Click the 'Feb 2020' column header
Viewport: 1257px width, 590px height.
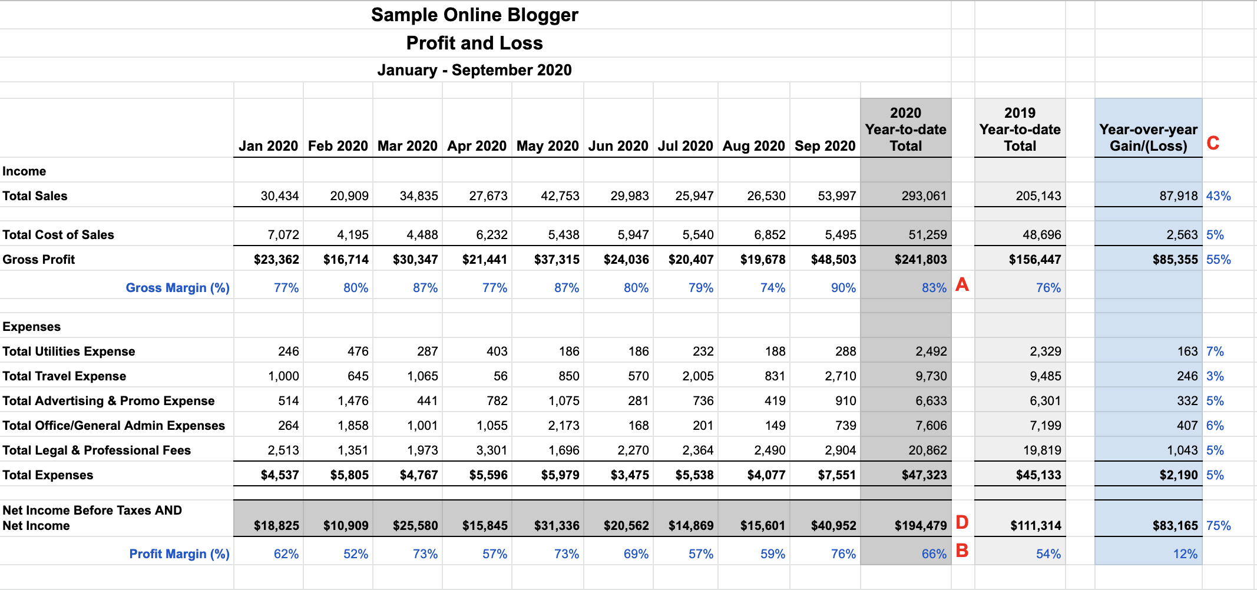338,145
